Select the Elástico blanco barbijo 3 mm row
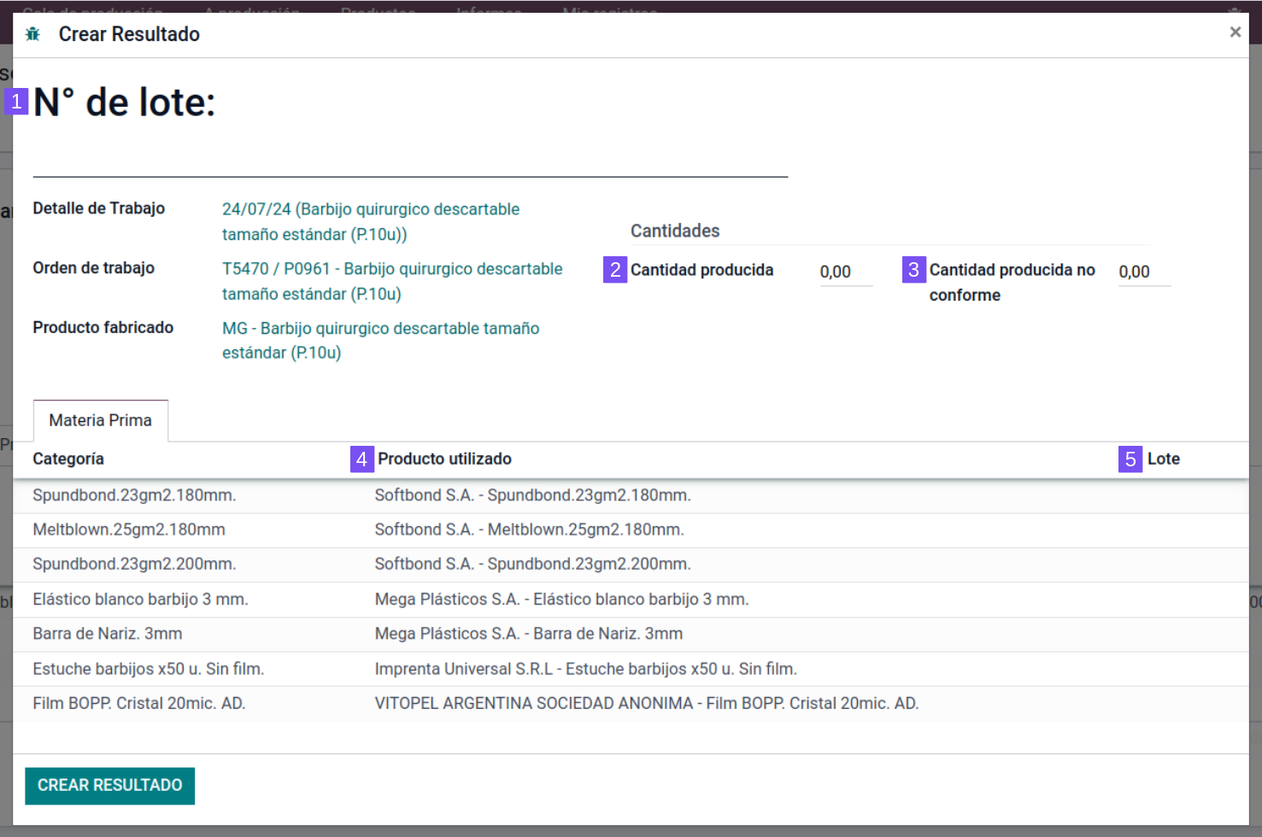1262x837 pixels. (x=140, y=600)
